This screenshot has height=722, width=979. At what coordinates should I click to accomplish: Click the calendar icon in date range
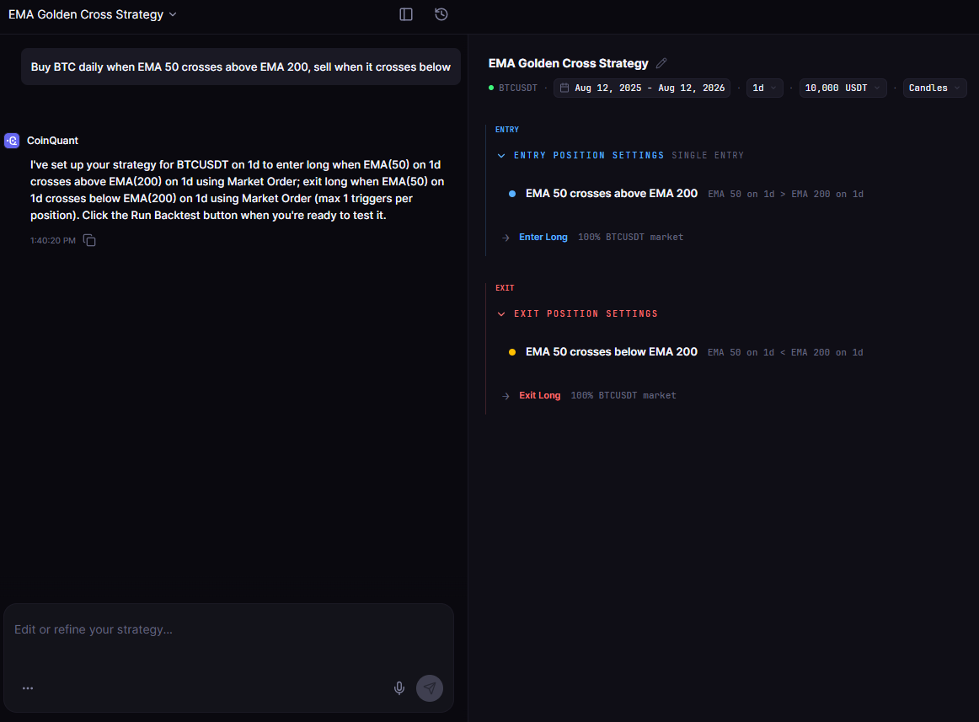[x=564, y=88]
